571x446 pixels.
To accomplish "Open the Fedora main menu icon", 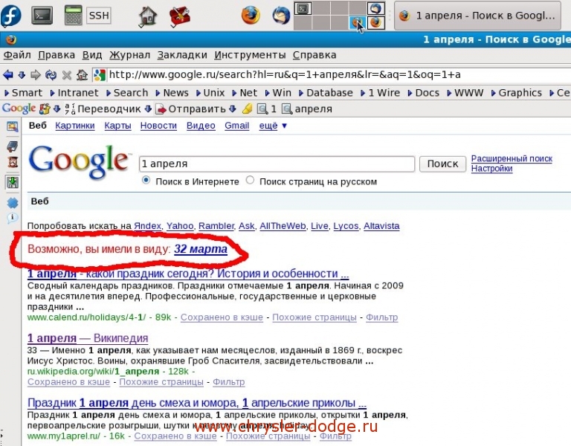I will [x=10, y=16].
